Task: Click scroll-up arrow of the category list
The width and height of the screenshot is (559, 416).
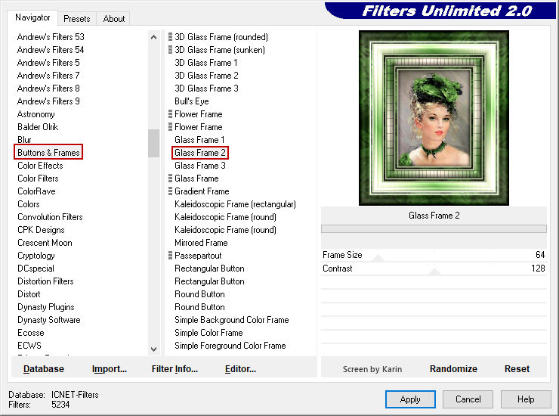Action: coord(154,36)
